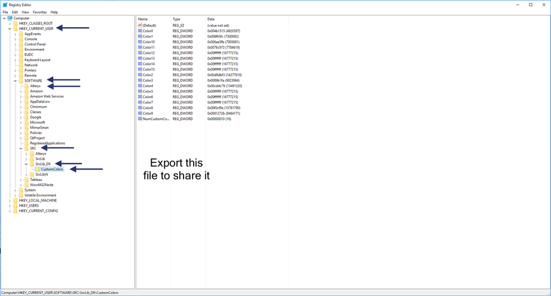Viewport: 551px width, 296px height.
Task: Collapse the HKEY_CURRENT_USER node arrow
Action: [10, 29]
